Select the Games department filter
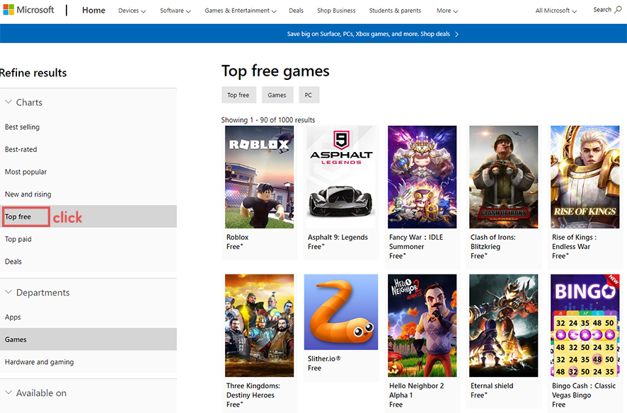The image size is (627, 413). click(16, 339)
